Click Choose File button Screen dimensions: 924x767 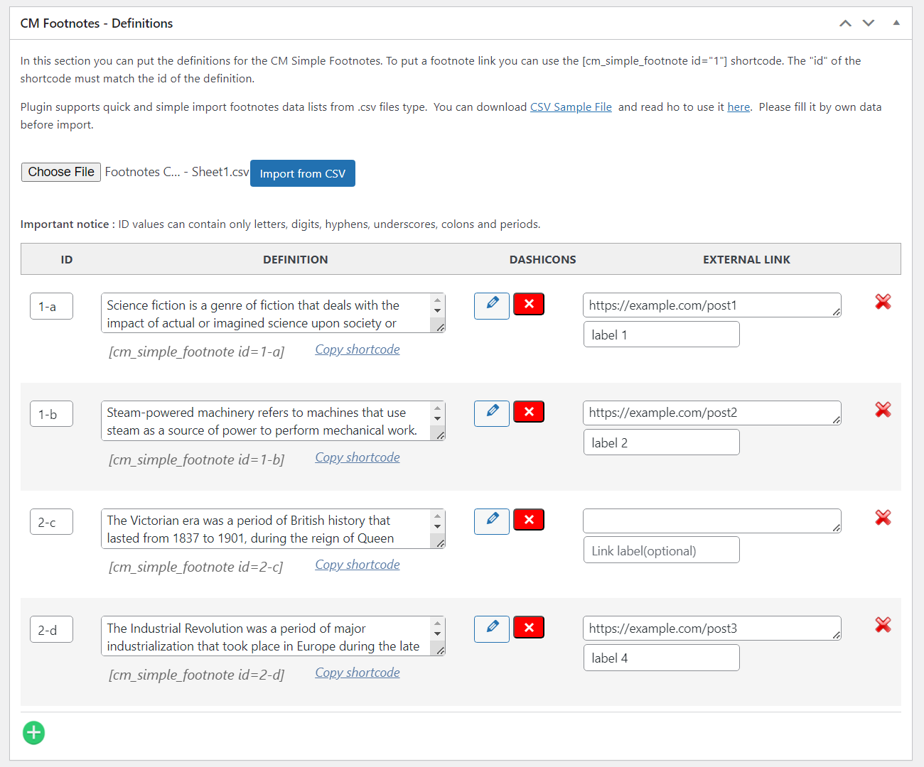61,172
